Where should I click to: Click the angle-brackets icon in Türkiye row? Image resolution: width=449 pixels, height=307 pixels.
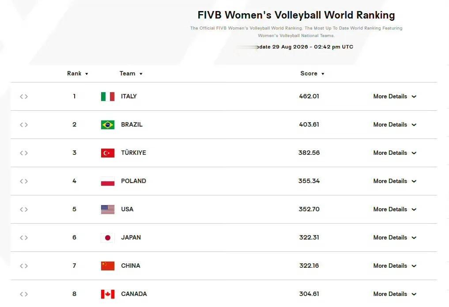click(x=24, y=153)
